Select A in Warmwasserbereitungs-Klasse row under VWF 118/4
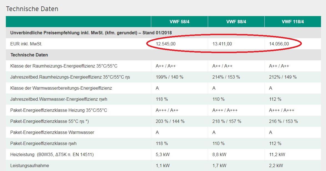 point(271,88)
